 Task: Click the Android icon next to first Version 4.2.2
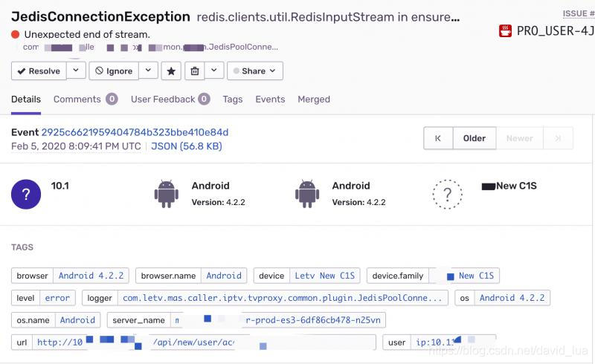click(x=166, y=194)
